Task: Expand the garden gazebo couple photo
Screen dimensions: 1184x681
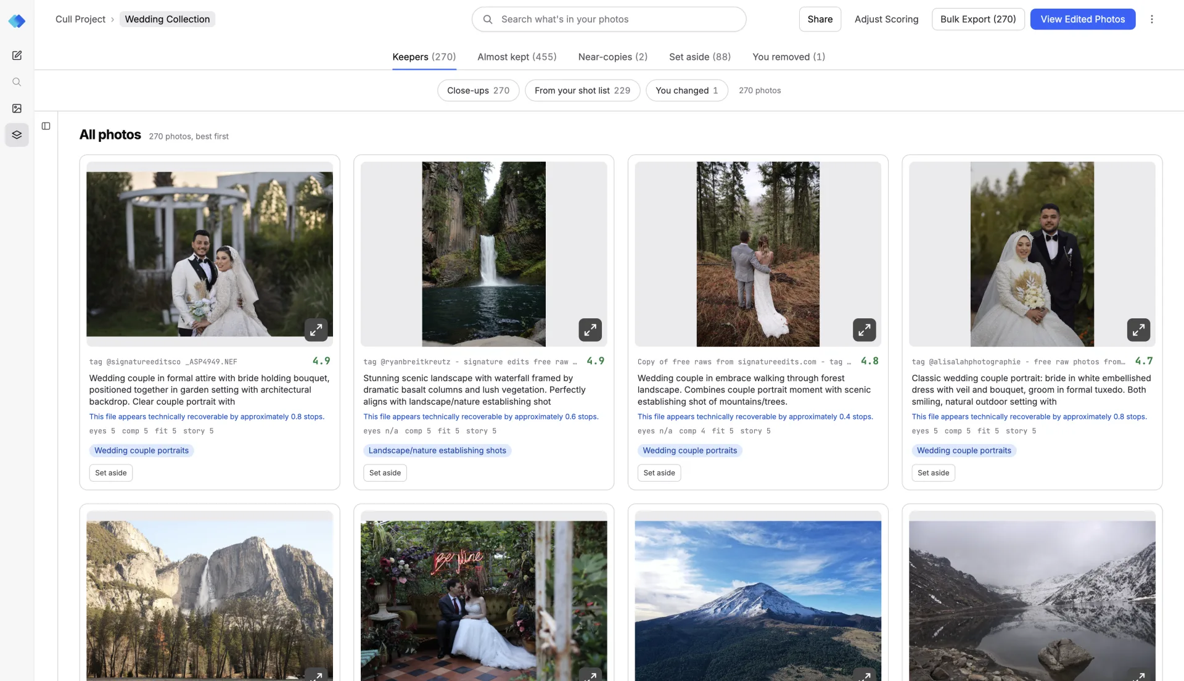Action: (x=316, y=330)
